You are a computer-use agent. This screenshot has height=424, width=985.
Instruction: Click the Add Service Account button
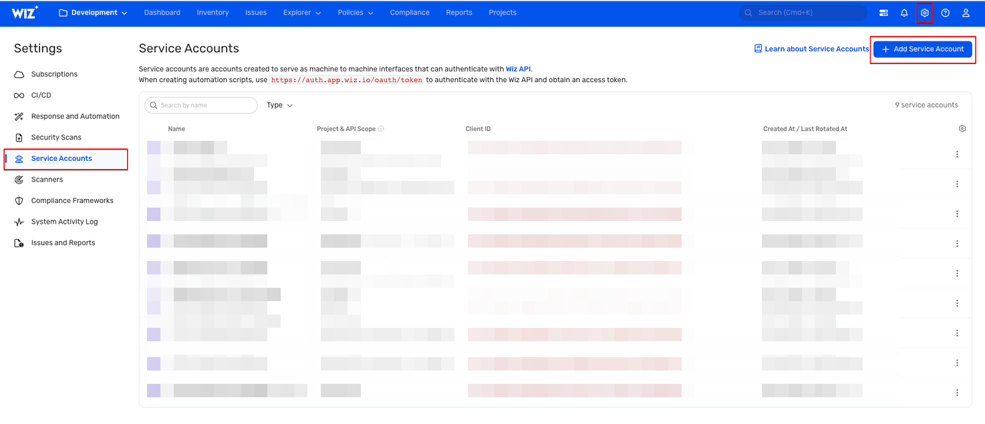tap(922, 49)
